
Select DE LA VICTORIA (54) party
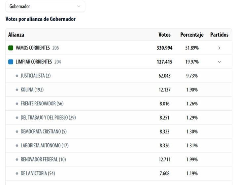pyautogui.click(x=38, y=173)
